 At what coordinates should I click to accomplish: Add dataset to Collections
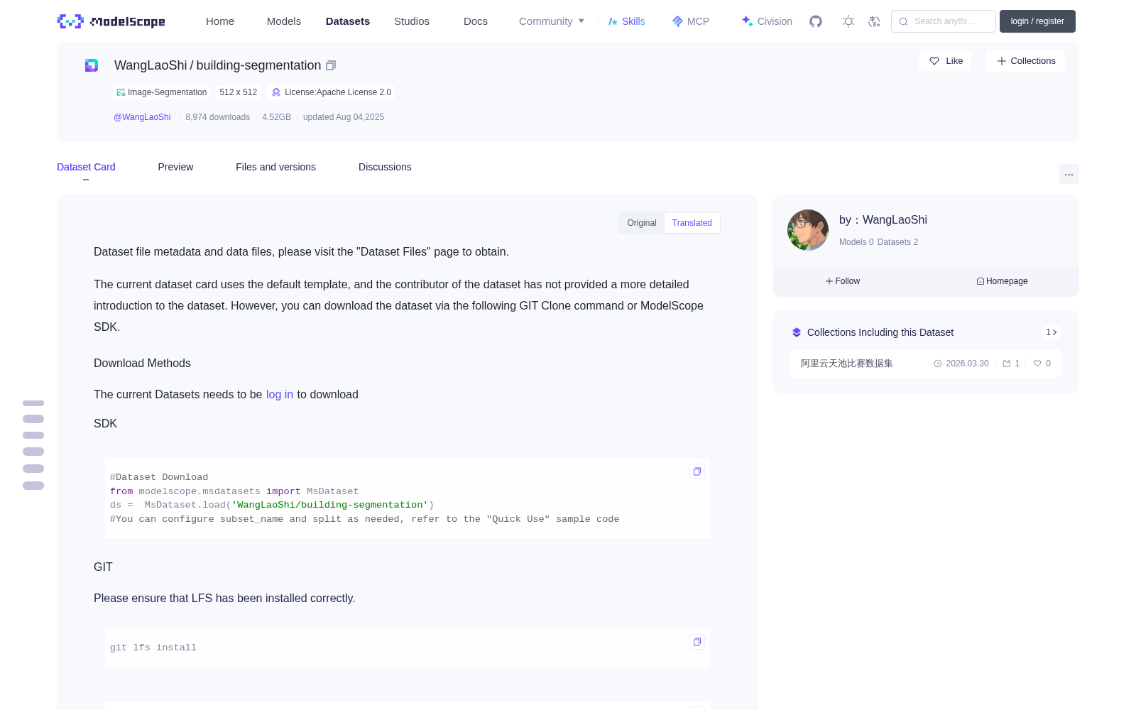click(1025, 61)
